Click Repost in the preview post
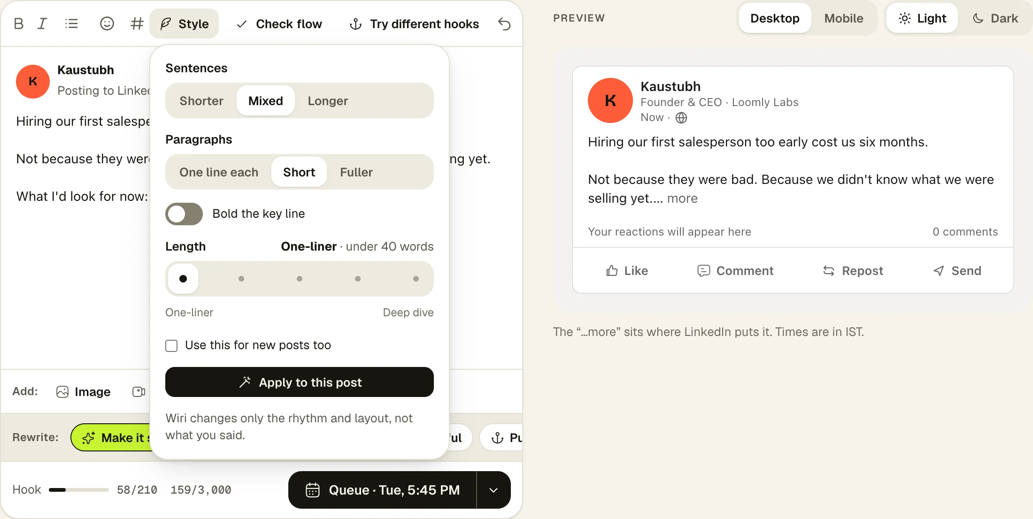The width and height of the screenshot is (1033, 519). pos(853,271)
